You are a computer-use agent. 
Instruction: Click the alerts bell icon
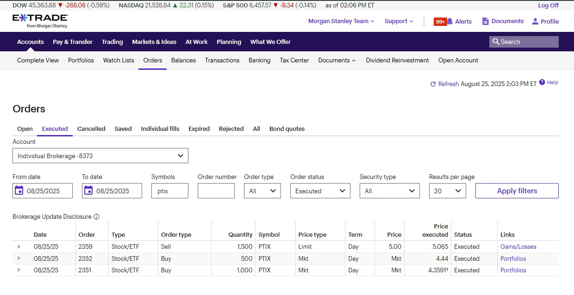click(x=449, y=21)
